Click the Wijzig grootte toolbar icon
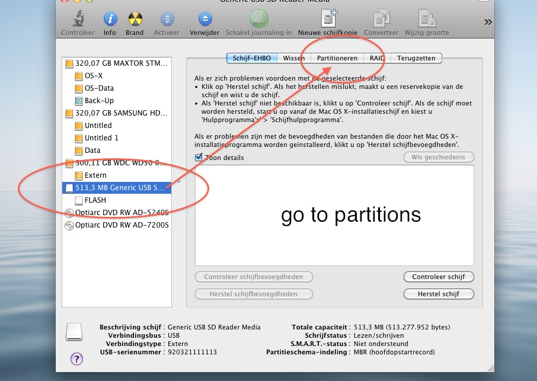Screen dimensions: 537x381 pos(427,19)
